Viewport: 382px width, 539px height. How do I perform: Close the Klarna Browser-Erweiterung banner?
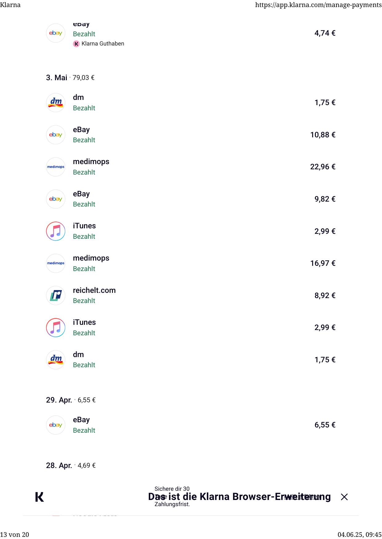(344, 497)
